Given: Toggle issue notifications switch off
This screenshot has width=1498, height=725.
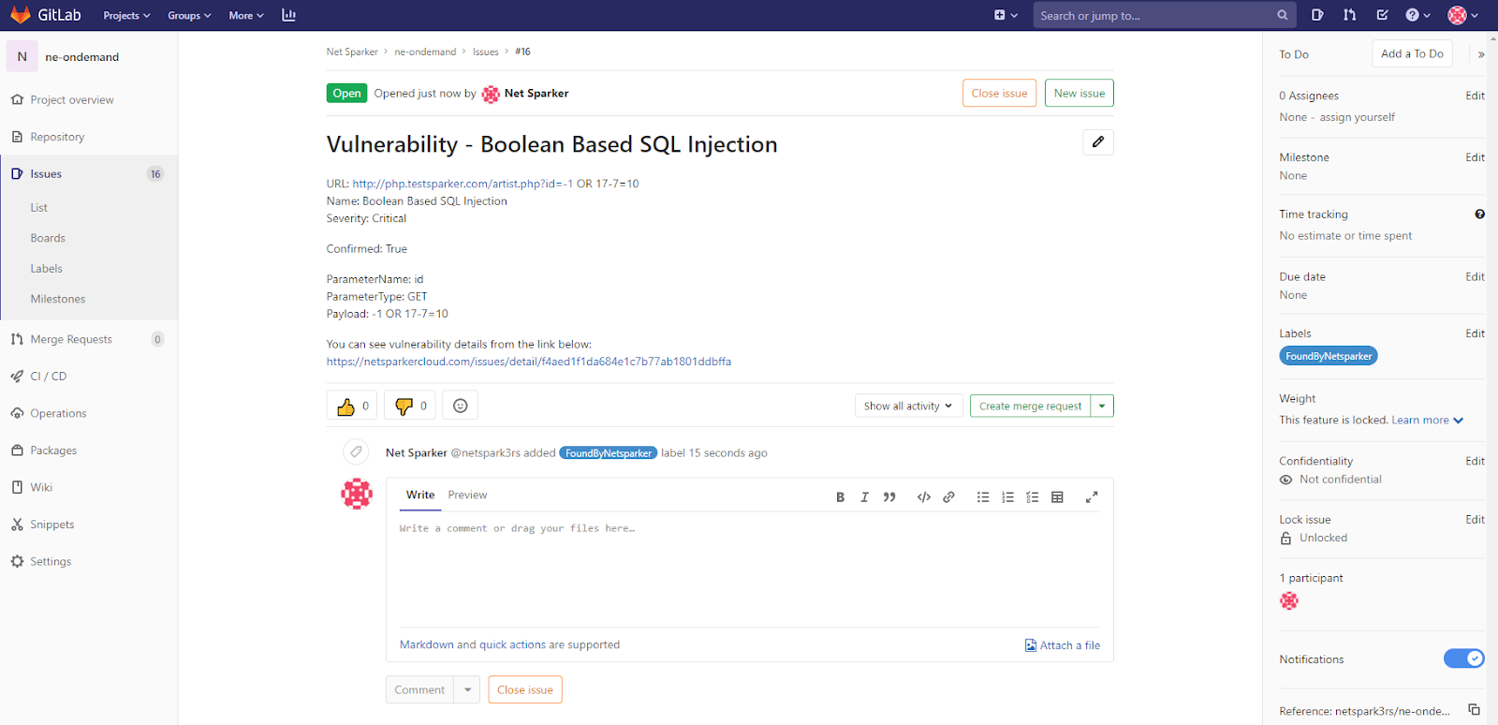Looking at the screenshot, I should (1463, 658).
